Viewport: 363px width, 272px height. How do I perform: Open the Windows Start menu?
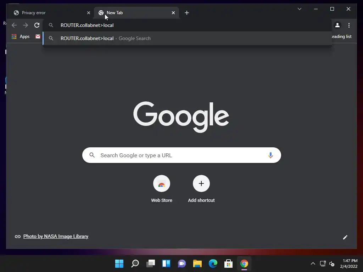click(119, 263)
